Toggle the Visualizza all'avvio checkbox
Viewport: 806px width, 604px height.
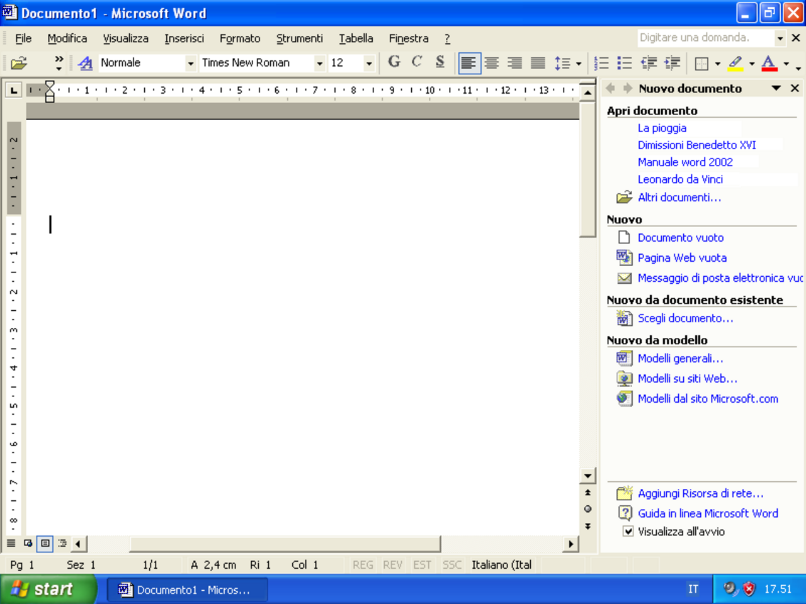(628, 531)
